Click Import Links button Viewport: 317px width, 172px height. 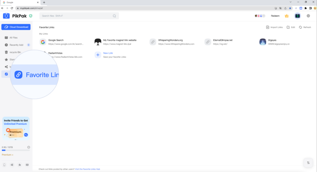coord(274,27)
